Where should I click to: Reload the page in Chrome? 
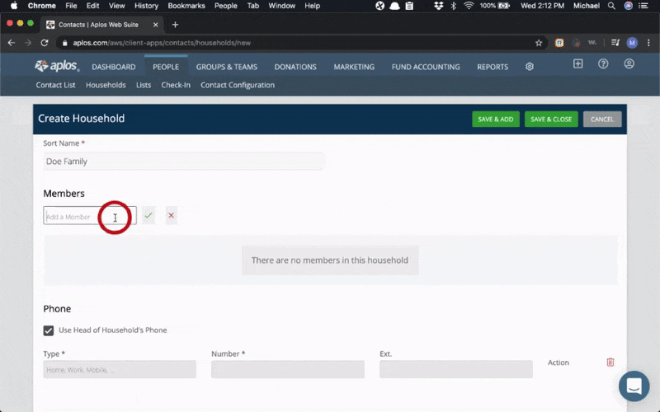(45, 43)
